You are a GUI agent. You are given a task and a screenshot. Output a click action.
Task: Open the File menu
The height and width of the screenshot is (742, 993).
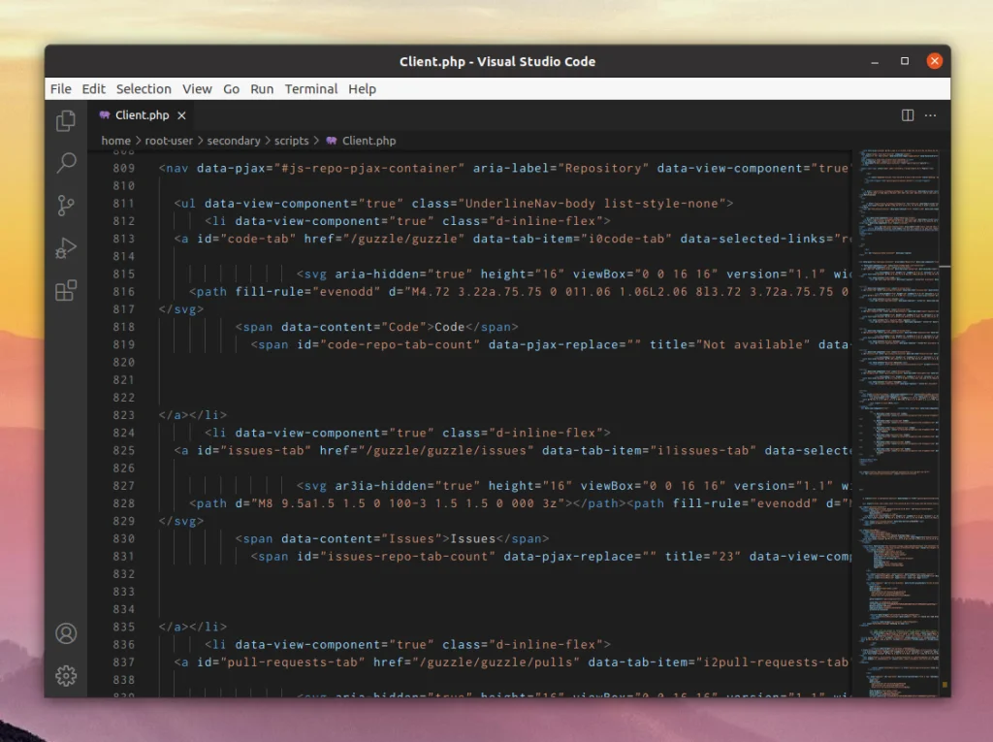(60, 88)
